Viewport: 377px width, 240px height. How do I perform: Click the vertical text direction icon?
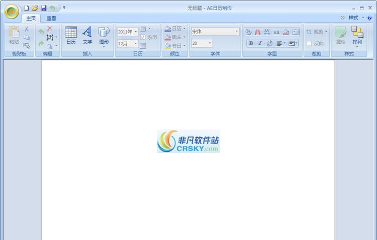pyautogui.click(x=269, y=43)
